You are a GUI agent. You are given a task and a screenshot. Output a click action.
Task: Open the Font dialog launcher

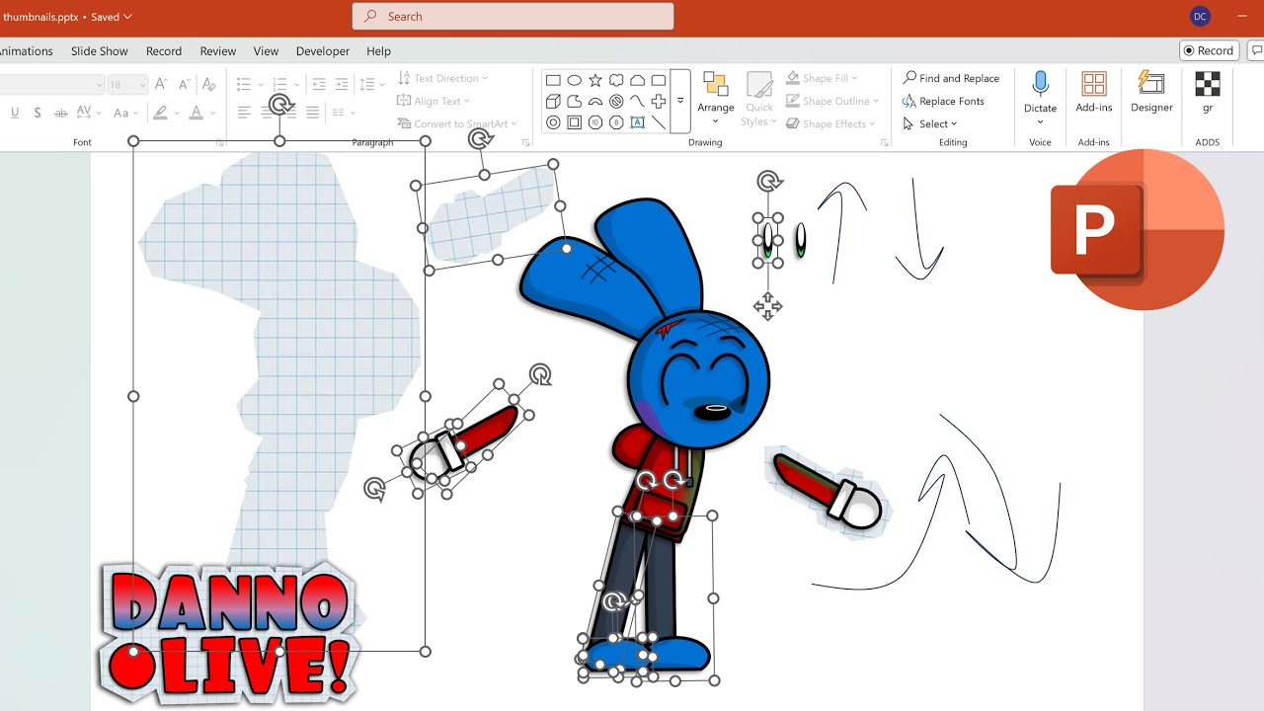pos(220,143)
